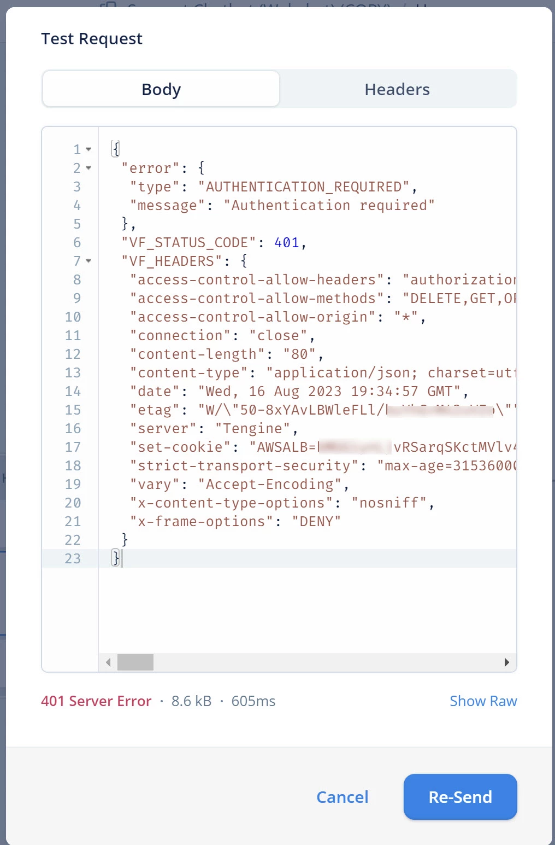The image size is (555, 845).
Task: Click the "Accept-Encoding" vary value
Action: (x=270, y=485)
